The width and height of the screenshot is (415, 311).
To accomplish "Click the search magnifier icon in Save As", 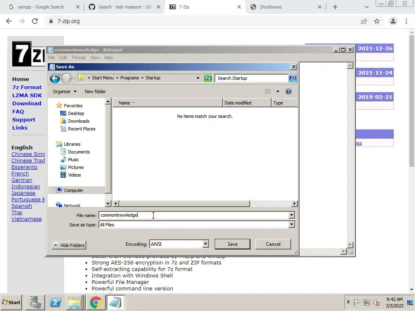I will [293, 78].
